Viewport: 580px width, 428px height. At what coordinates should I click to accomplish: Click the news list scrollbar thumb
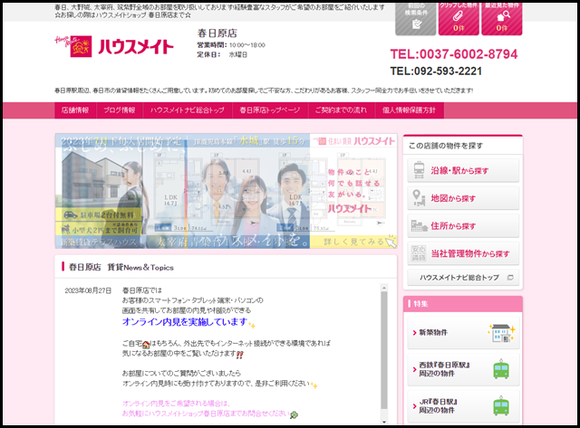pos(384,350)
